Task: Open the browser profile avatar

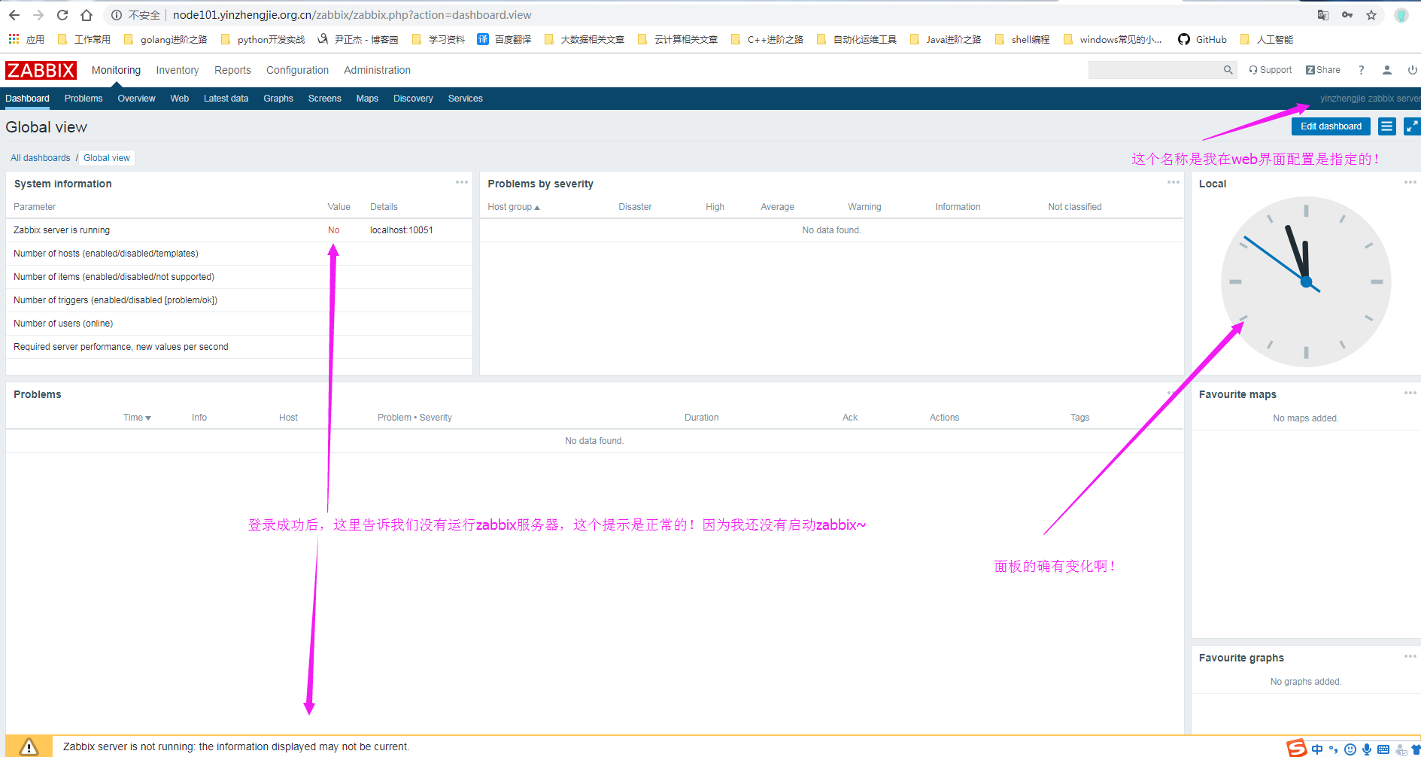Action: [x=1401, y=15]
